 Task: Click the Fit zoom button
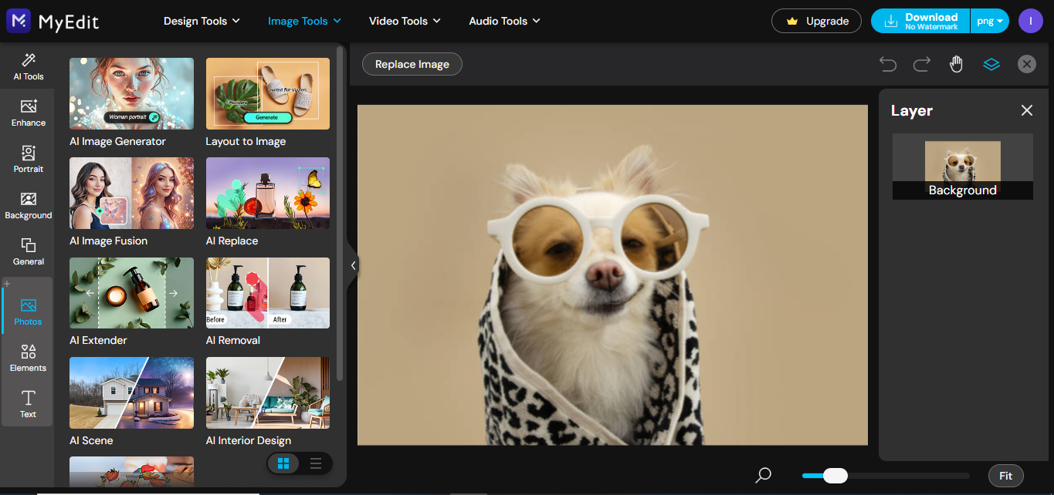1005,476
